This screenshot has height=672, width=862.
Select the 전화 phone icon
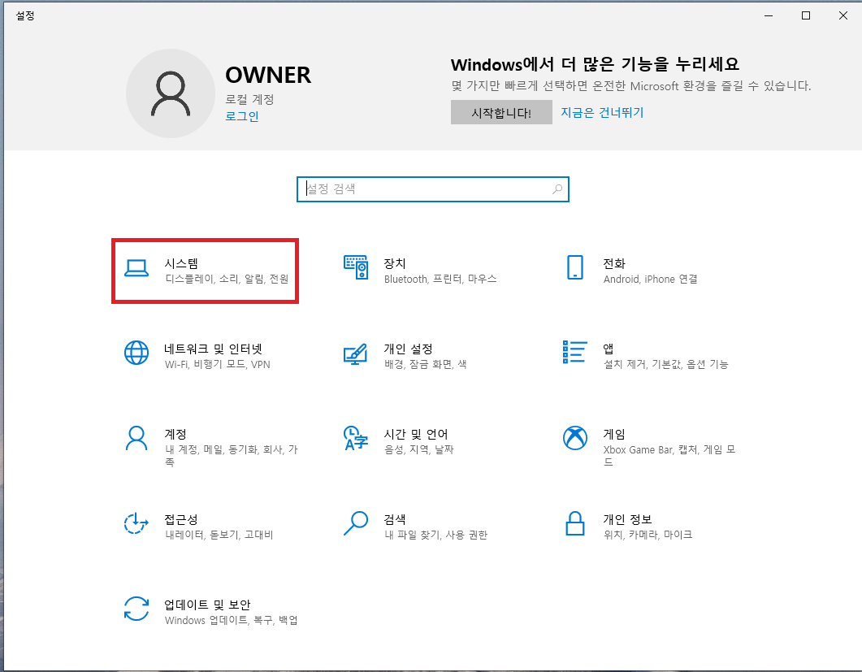[x=575, y=267]
